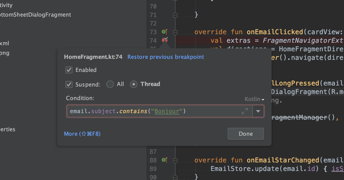Click the onEmailStarChanged function name

tap(283, 160)
